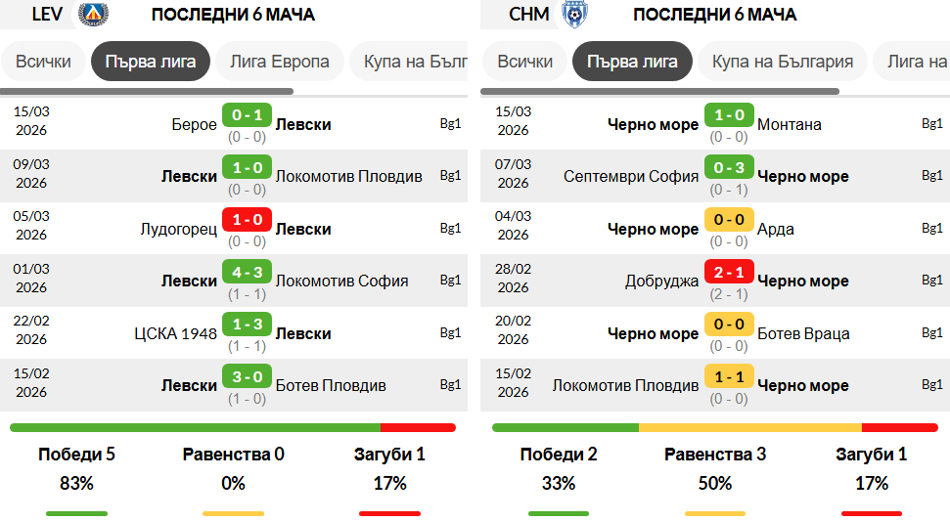Open Лудогорец team link

coord(179,229)
